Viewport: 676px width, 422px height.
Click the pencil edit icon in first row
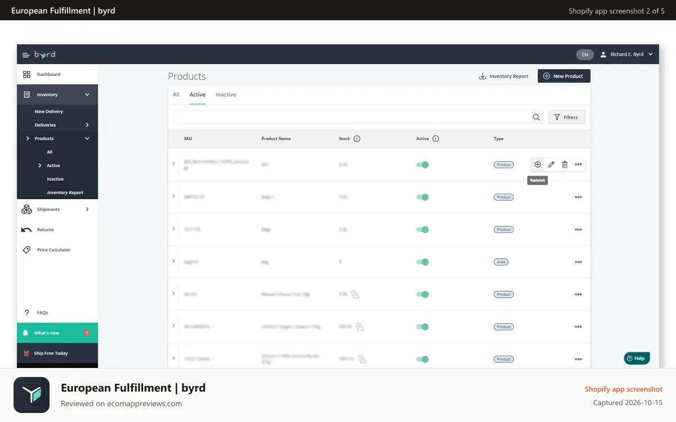coord(551,164)
